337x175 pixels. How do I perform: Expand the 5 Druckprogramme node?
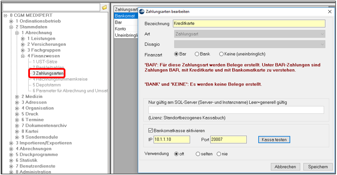(x=11, y=155)
